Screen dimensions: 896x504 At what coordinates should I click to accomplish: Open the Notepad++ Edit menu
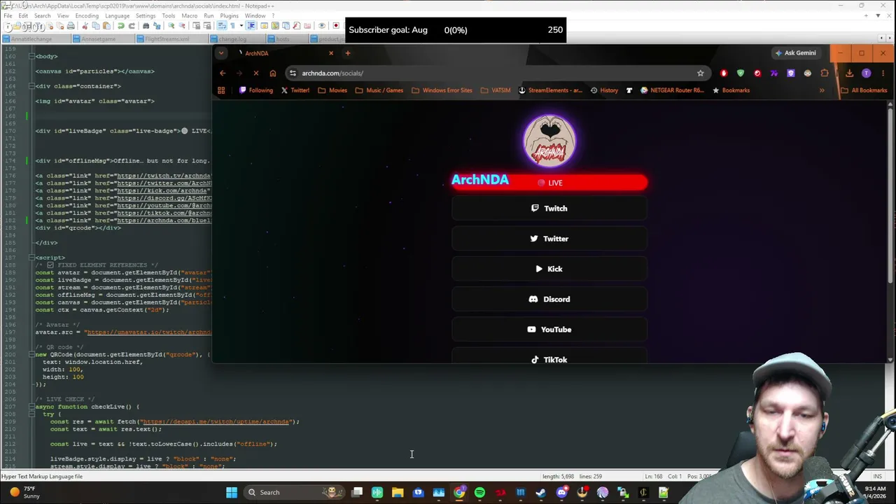coord(23,15)
